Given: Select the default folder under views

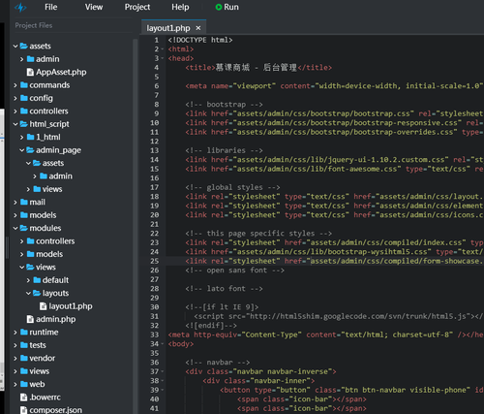Looking at the screenshot, I should (55, 280).
